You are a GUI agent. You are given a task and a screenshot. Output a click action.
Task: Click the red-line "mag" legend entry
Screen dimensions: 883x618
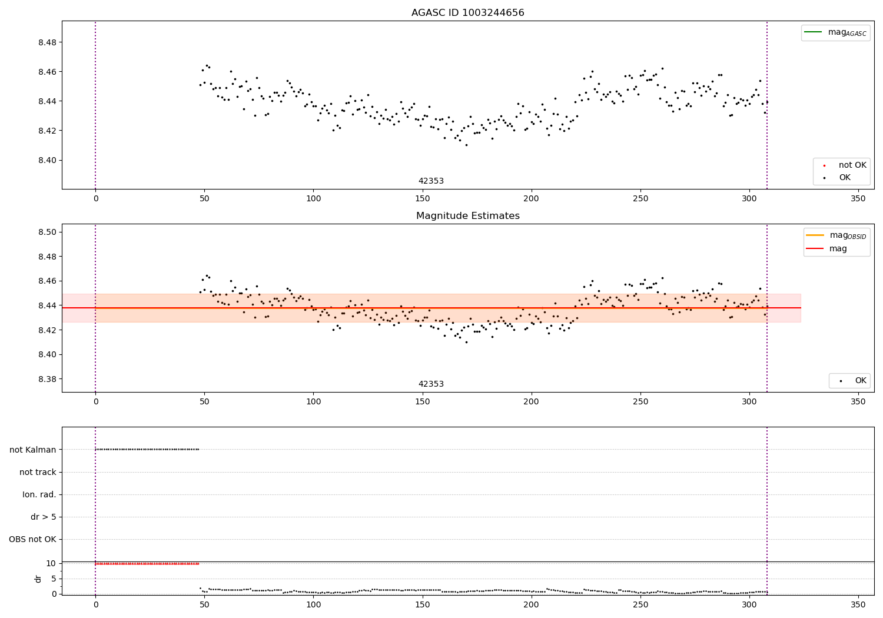tap(826, 249)
